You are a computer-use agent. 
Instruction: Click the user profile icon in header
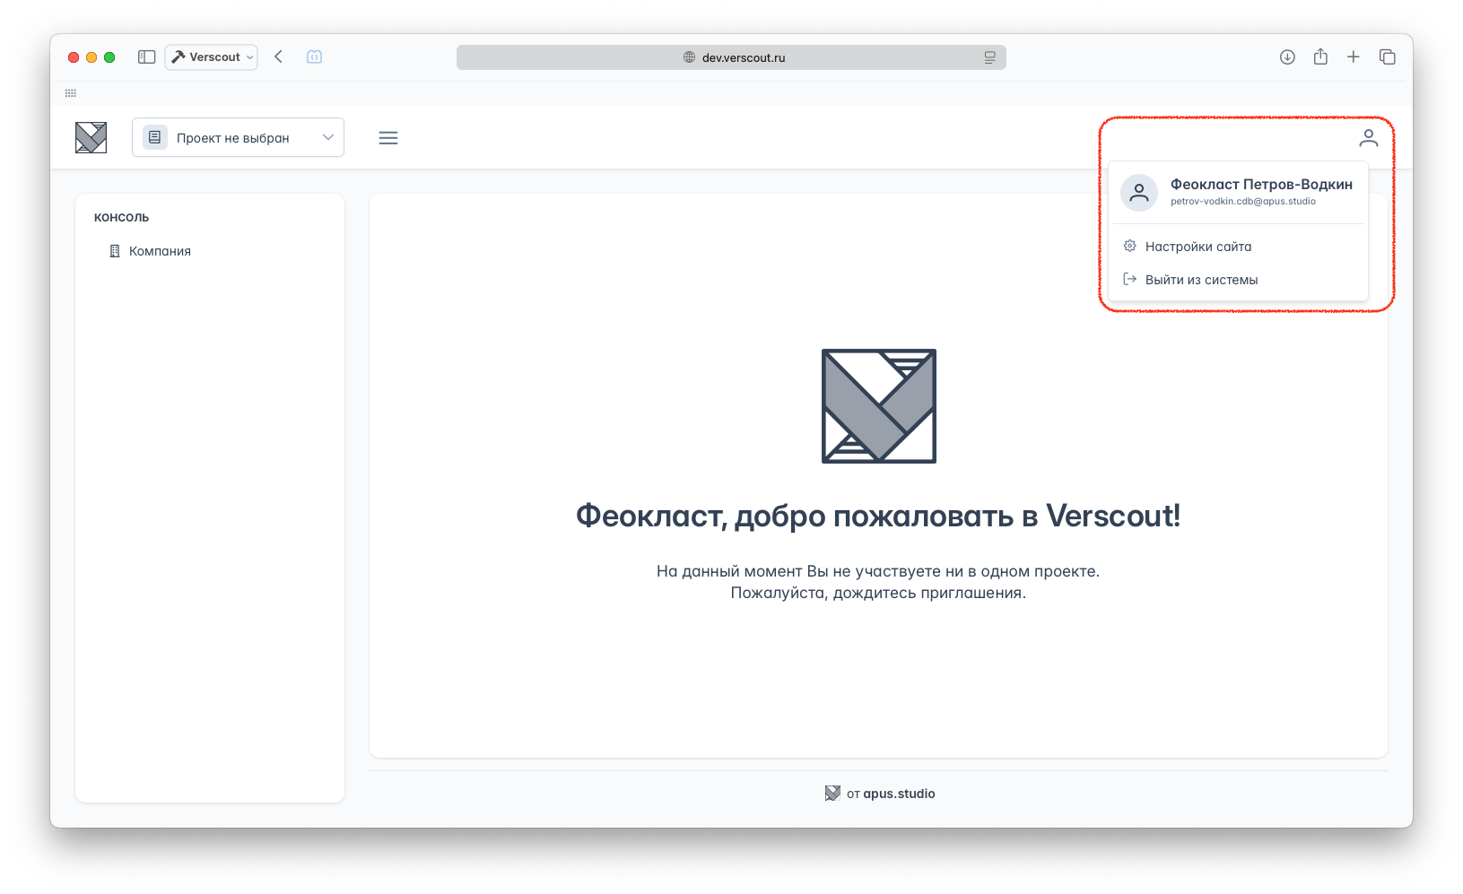pyautogui.click(x=1368, y=138)
